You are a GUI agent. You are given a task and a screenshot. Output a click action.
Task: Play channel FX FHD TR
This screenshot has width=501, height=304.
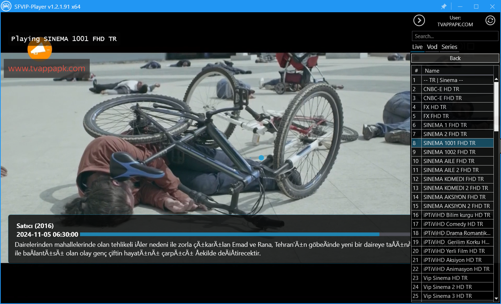[452, 116]
